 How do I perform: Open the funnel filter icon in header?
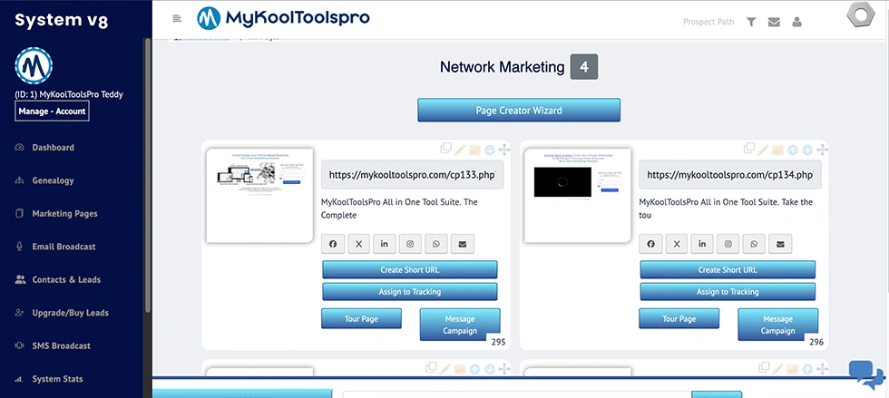point(751,22)
